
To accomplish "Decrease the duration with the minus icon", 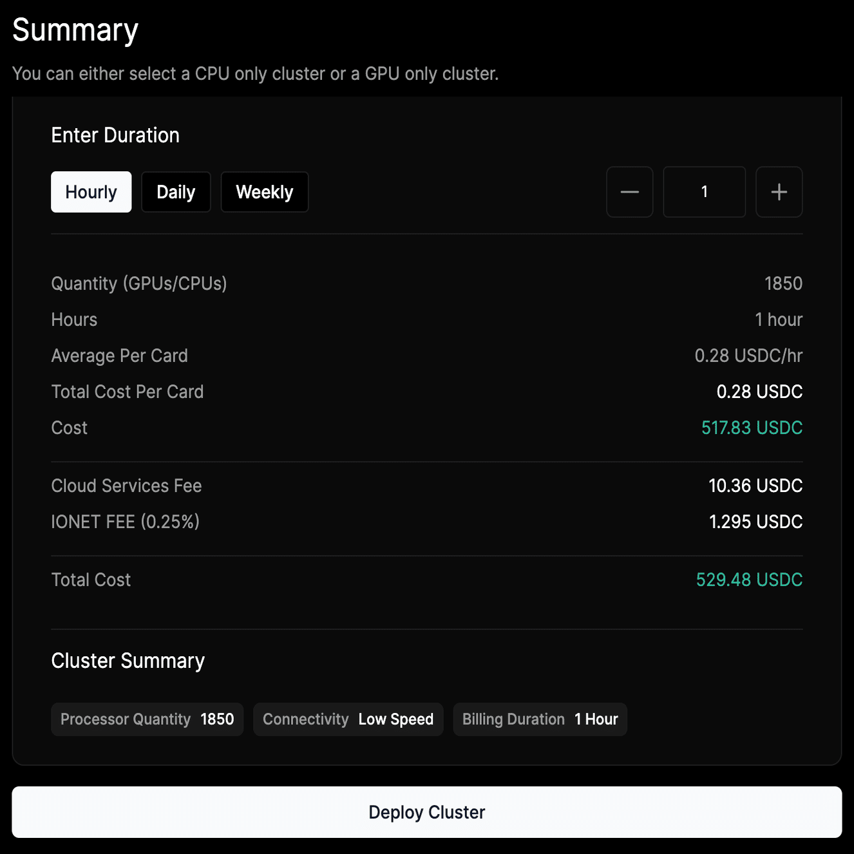I will 629,192.
